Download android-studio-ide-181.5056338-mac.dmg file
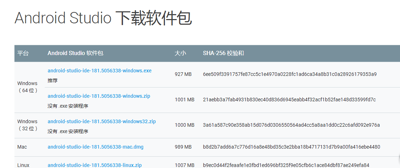 (x=96, y=147)
